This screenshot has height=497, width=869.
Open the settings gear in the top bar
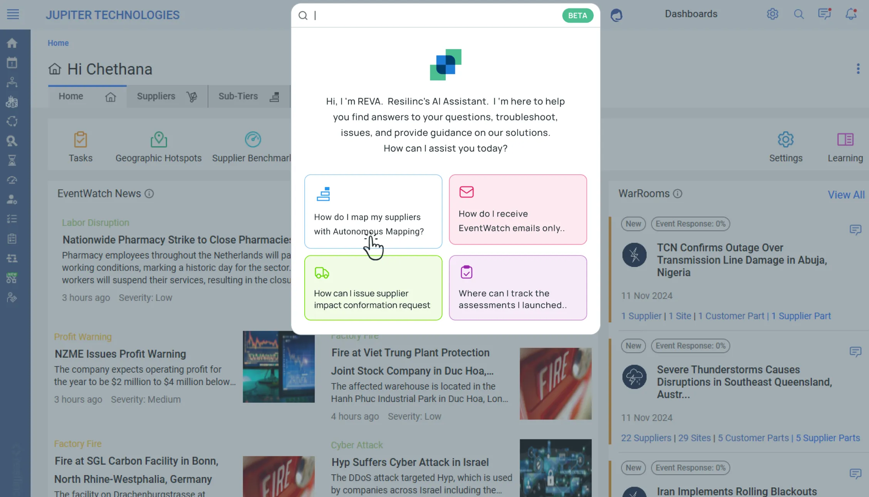tap(772, 14)
